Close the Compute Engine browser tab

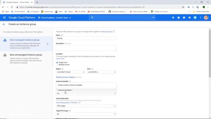(32, 2)
